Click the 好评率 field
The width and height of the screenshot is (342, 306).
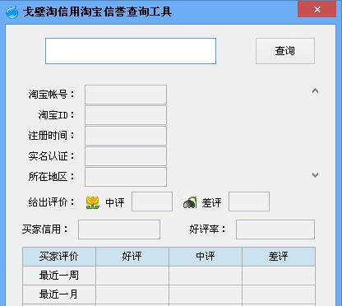pyautogui.click(x=275, y=229)
